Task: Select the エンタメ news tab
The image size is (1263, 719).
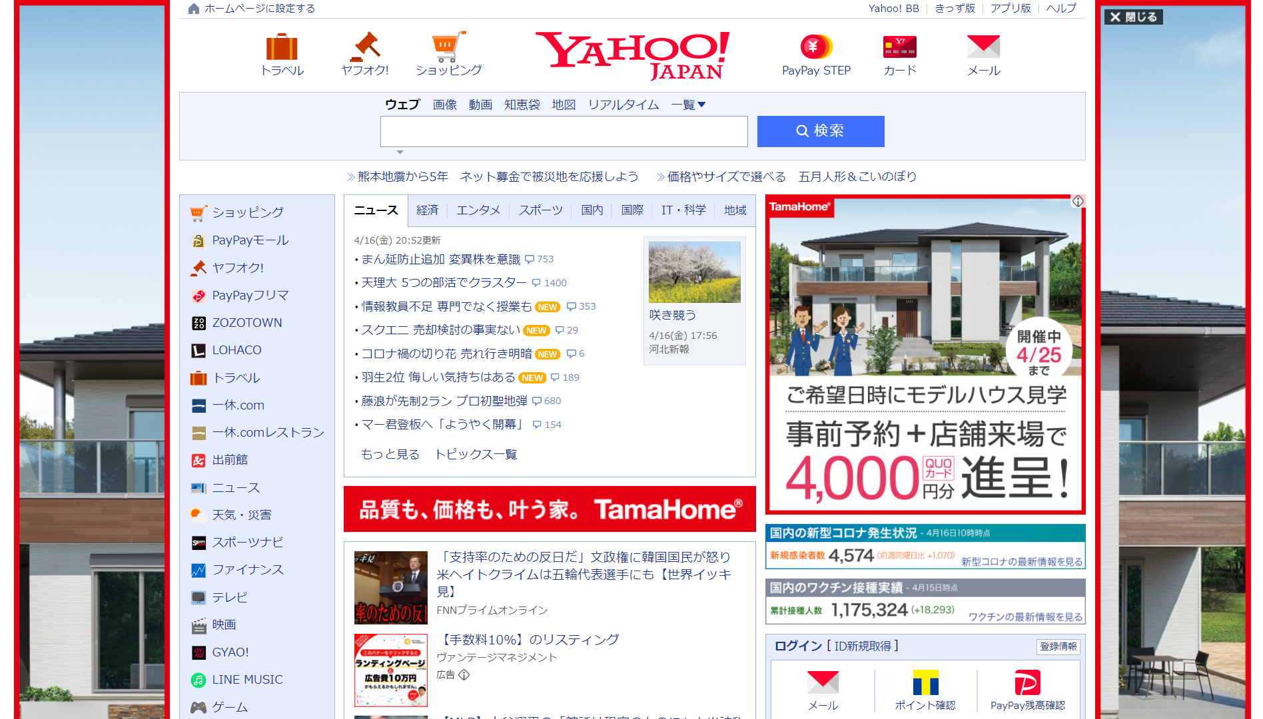Action: (x=478, y=210)
